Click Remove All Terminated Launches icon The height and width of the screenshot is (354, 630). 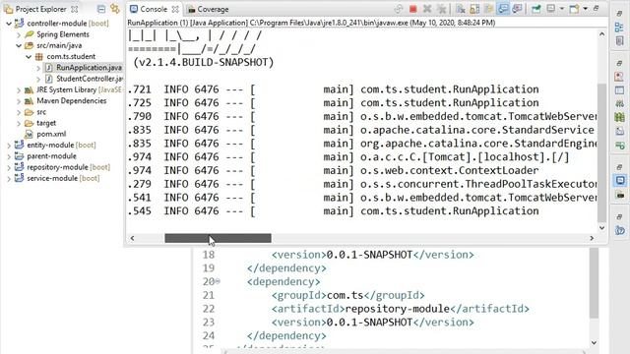click(x=442, y=9)
